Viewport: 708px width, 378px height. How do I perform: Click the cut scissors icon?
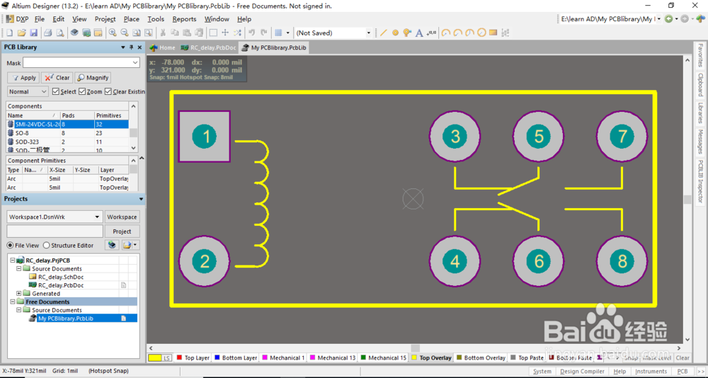coord(163,33)
